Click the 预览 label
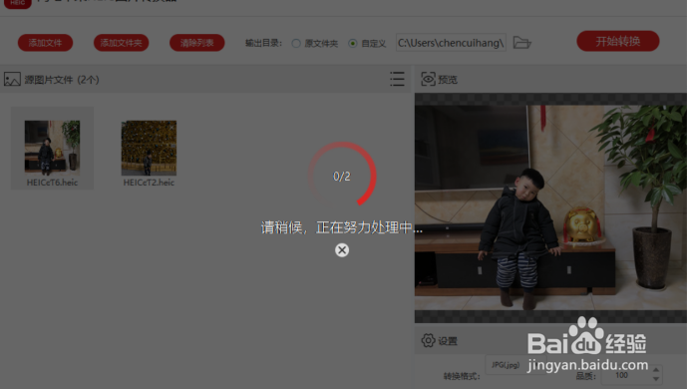 click(x=448, y=80)
